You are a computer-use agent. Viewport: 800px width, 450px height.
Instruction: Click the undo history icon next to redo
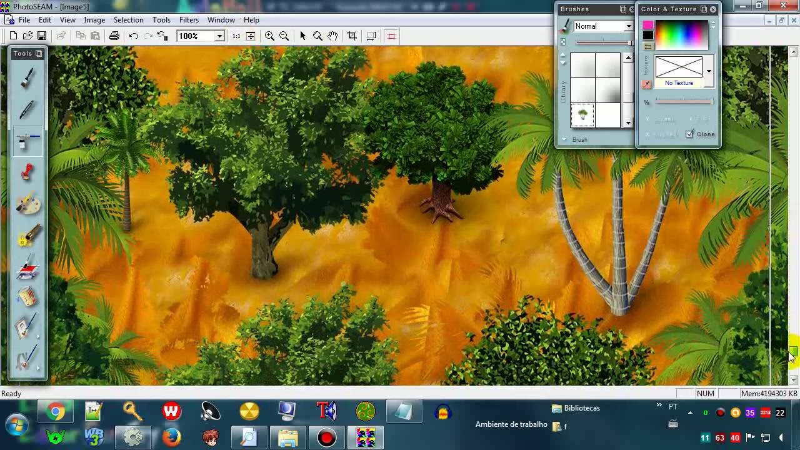tap(162, 36)
